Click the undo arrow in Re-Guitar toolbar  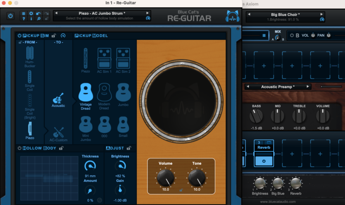(x=38, y=14)
